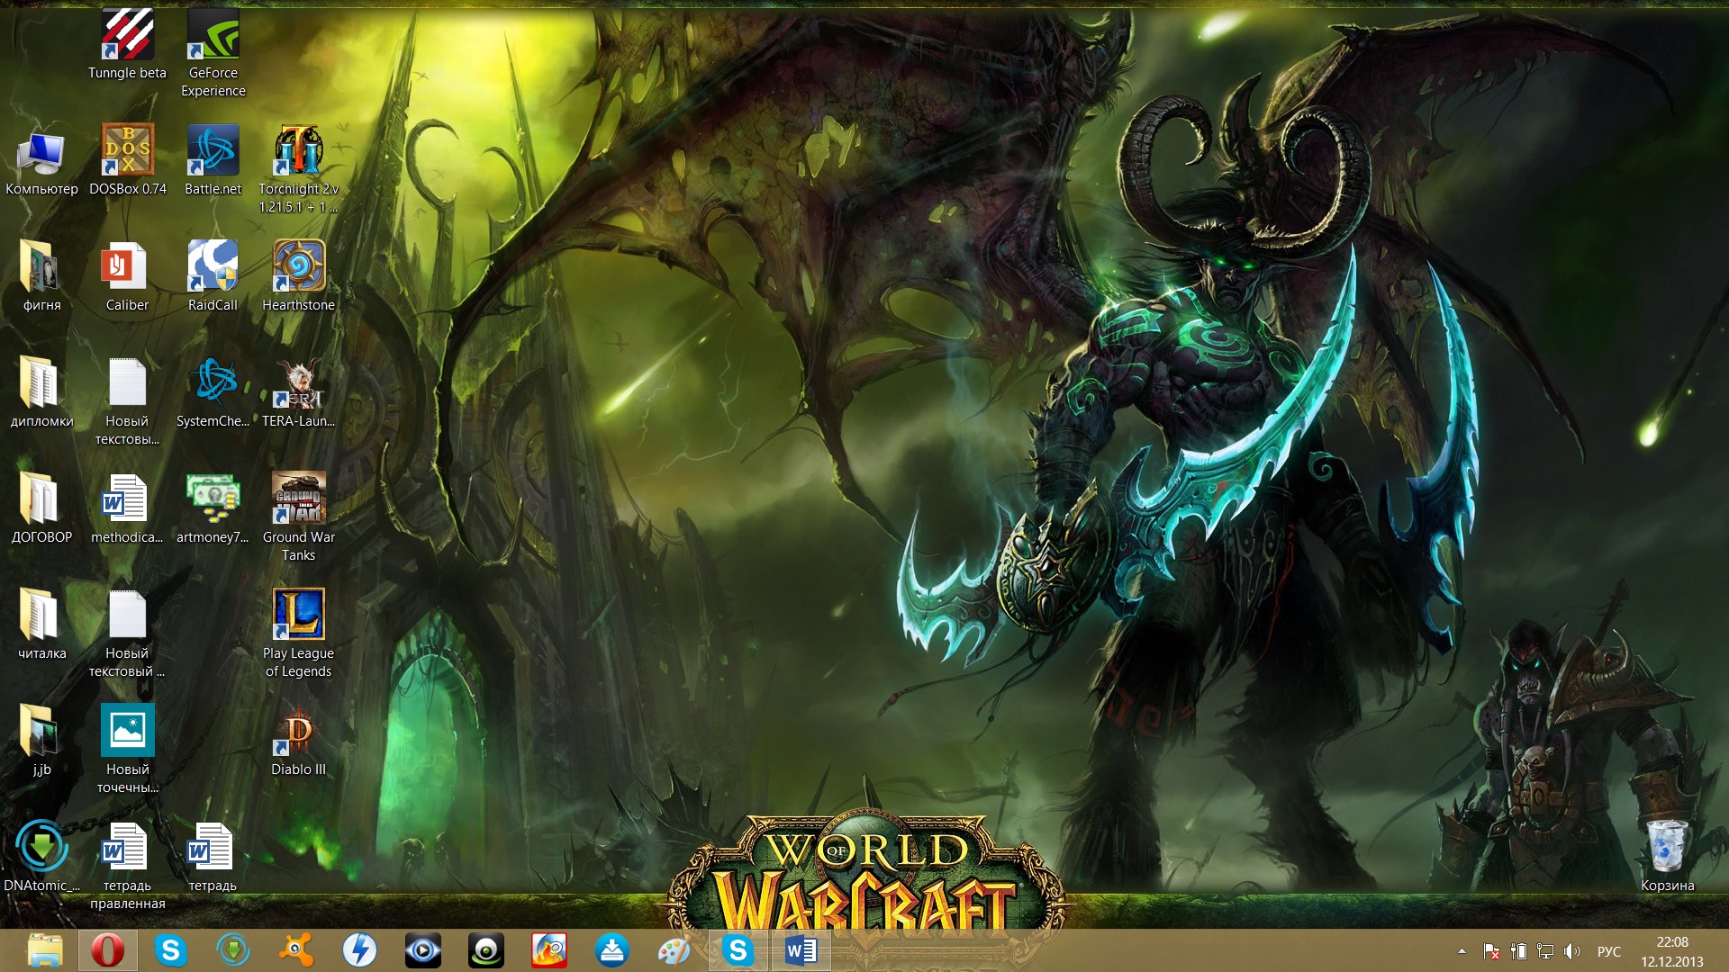Open Paint from the taskbar palette icon
Image resolution: width=1729 pixels, height=972 pixels.
click(674, 950)
